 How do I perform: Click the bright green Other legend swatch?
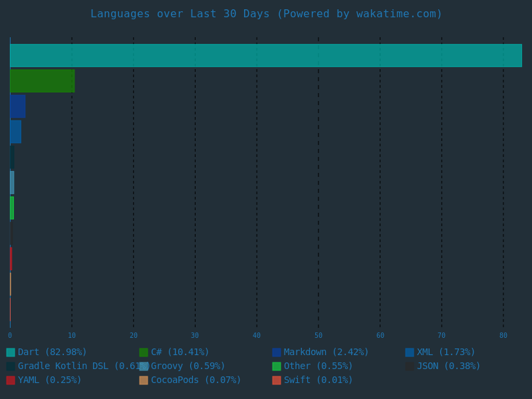[x=277, y=366]
